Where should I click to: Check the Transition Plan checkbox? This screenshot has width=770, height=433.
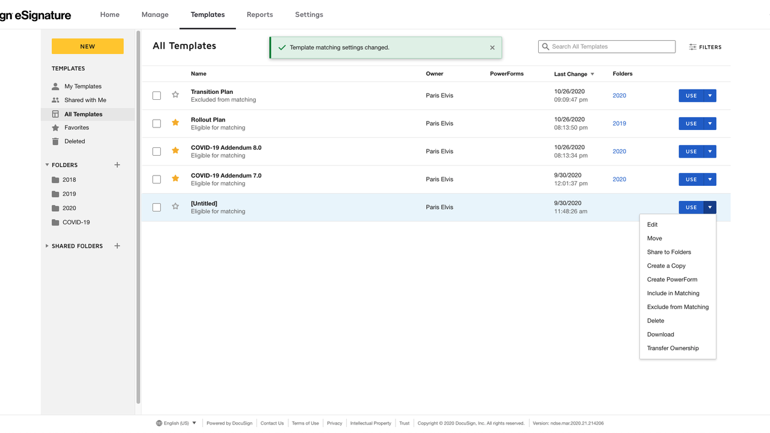(157, 96)
